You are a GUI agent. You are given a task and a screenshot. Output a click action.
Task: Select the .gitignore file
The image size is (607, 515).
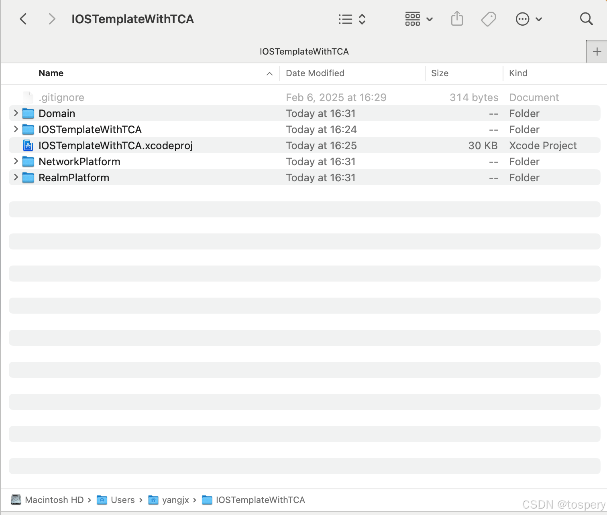[61, 97]
